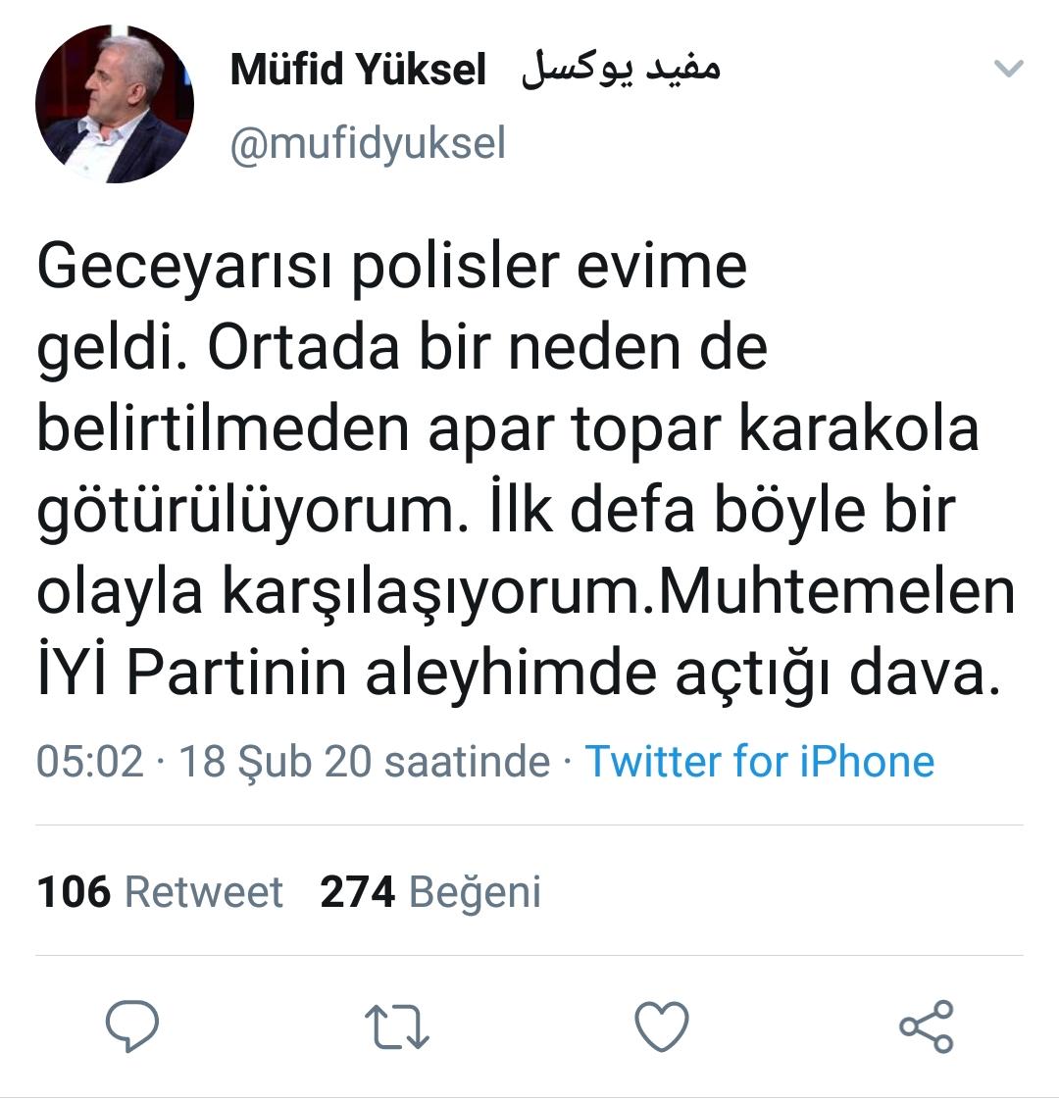Viewport: 1059px width, 1100px height.
Task: View the 274 Beğeni likes list
Action: [429, 892]
